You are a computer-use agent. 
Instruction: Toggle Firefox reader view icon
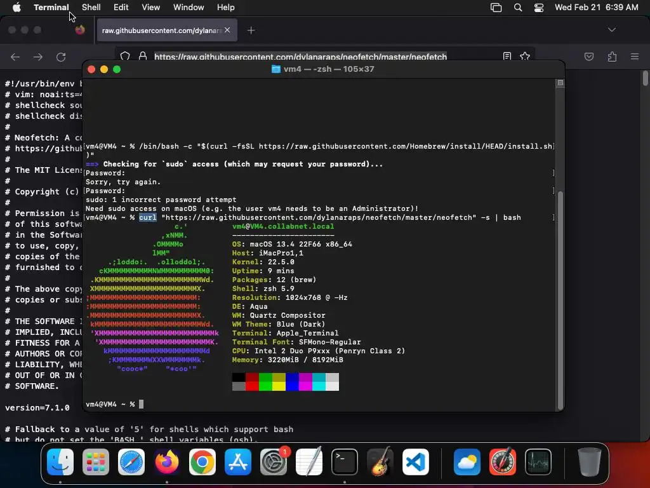pyautogui.click(x=507, y=57)
